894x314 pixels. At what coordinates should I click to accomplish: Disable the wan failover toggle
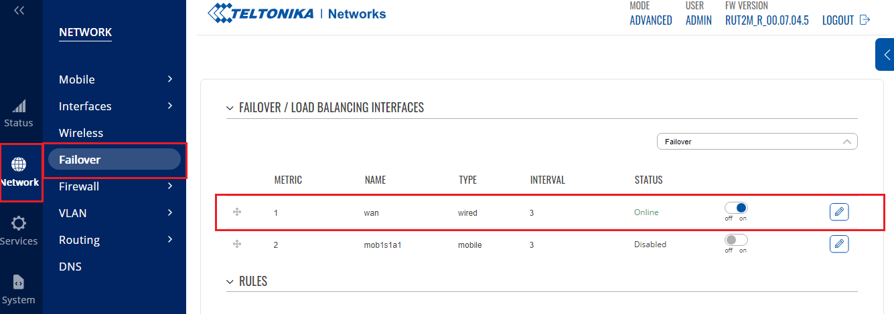tap(736, 208)
